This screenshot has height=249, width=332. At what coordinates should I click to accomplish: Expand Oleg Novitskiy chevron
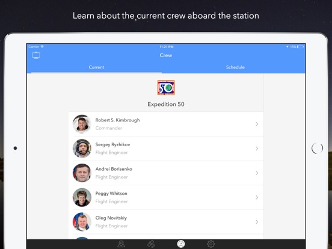pyautogui.click(x=257, y=222)
